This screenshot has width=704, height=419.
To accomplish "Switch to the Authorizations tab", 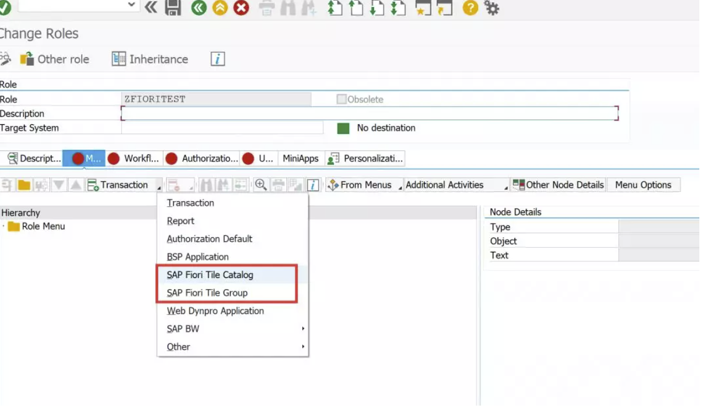I will click(x=202, y=158).
